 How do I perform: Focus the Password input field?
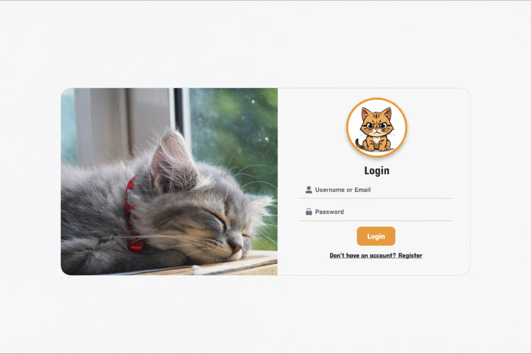click(376, 212)
